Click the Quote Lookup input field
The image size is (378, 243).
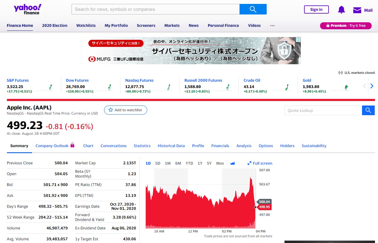(323, 110)
